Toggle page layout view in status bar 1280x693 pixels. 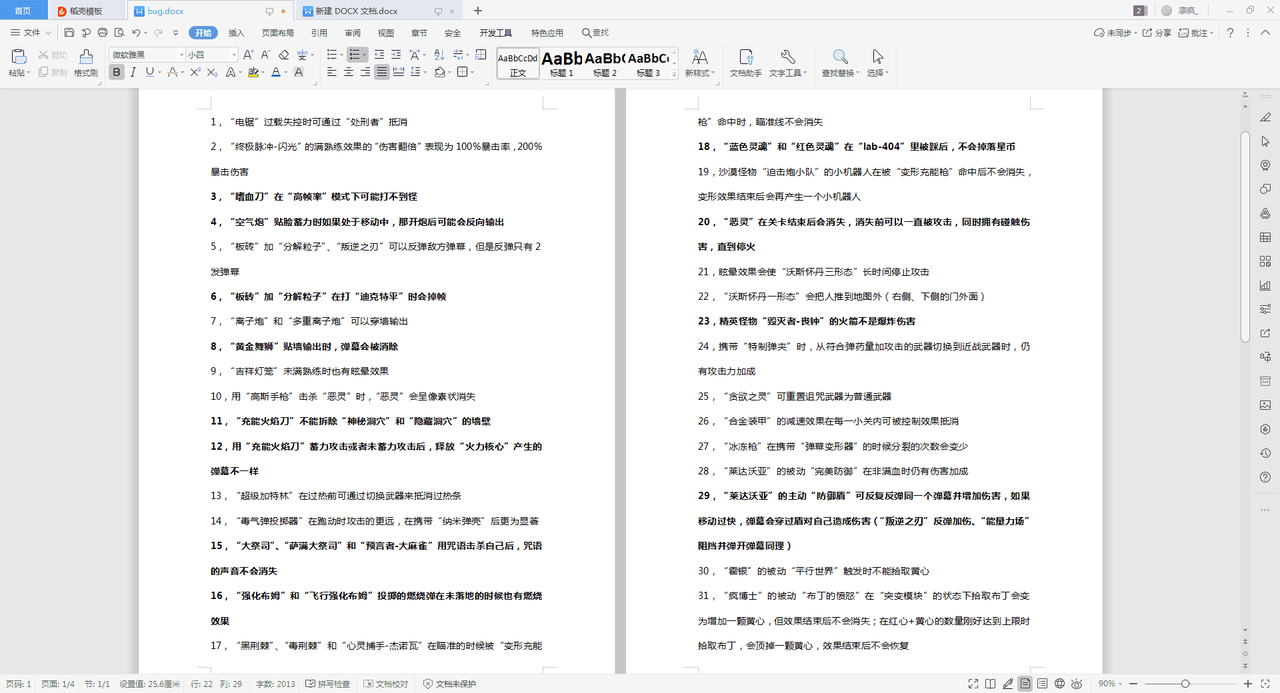[x=1025, y=684]
